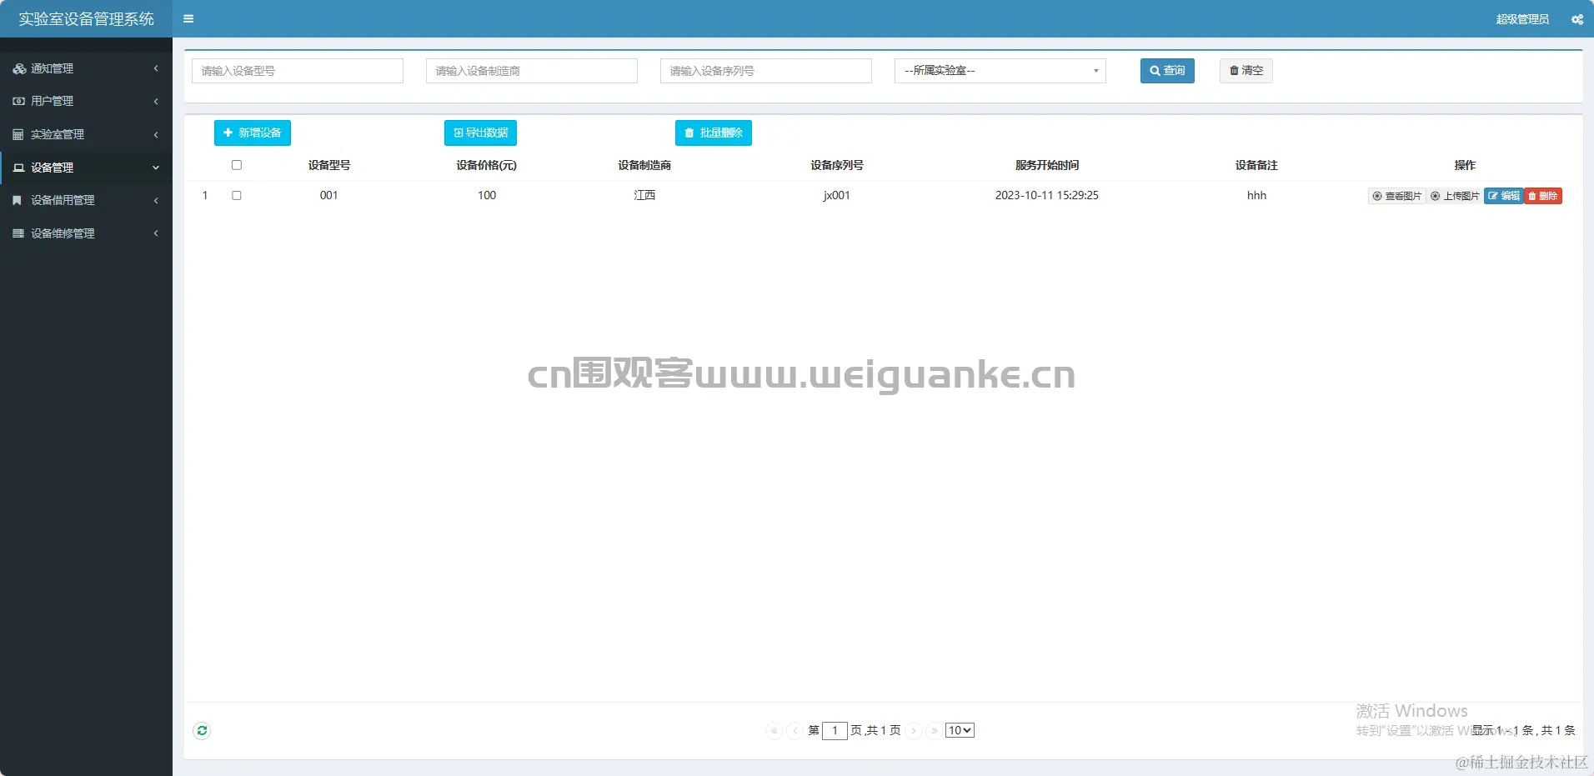Click the bookmark icon for 设备借用管理
Screen dimensions: 1594x776
[x=17, y=200]
